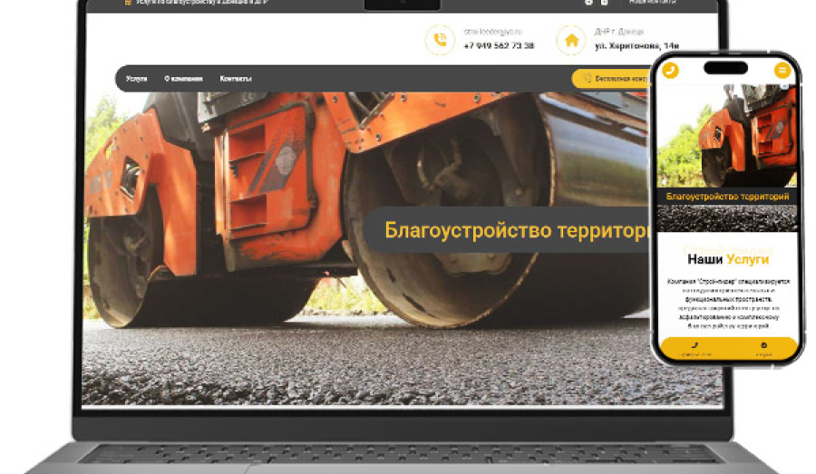Screen dimensions: 816x474
Task: Go to the О компании page
Action: click(183, 79)
